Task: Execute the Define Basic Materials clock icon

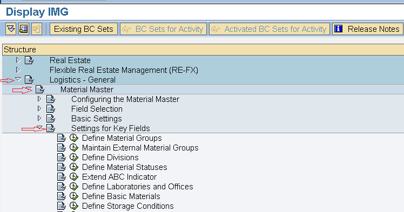Action: (x=74, y=196)
